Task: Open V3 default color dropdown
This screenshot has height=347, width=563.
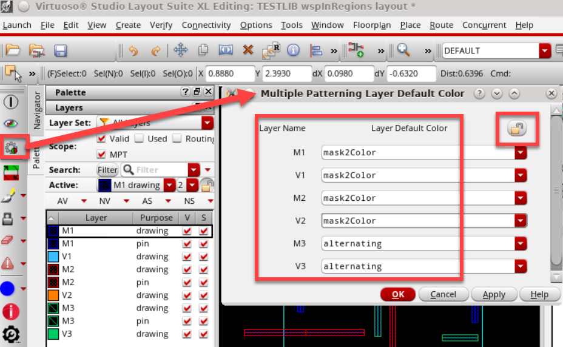Action: [521, 266]
